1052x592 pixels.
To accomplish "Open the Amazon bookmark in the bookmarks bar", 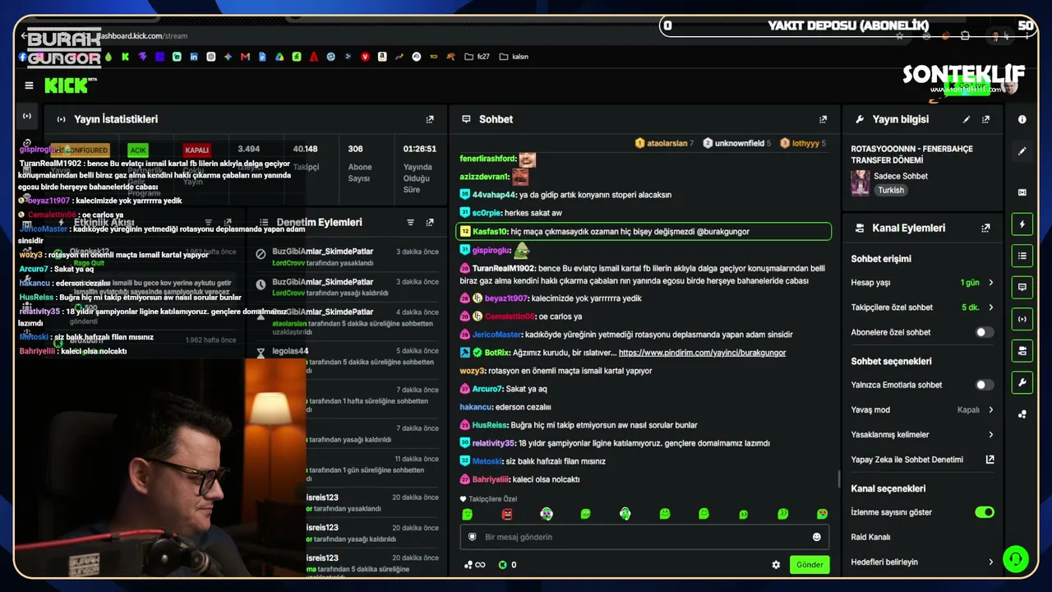I will pyautogui.click(x=382, y=57).
